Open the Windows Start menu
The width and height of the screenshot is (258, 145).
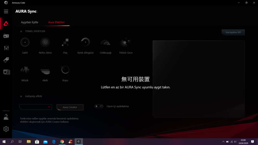[x=4, y=142]
